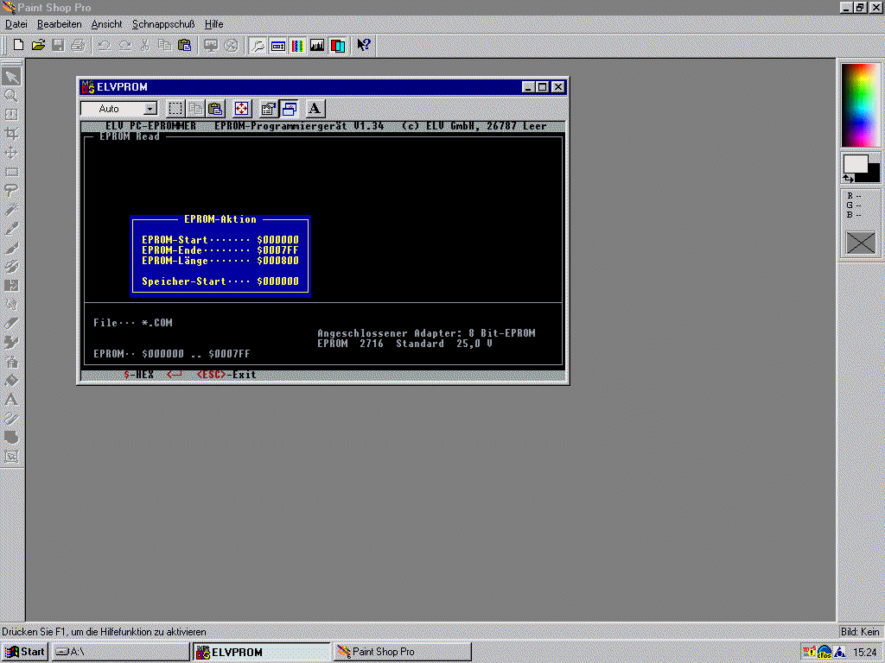Toggle the Color Palette button
Image resolution: width=885 pixels, height=663 pixels.
pos(297,45)
